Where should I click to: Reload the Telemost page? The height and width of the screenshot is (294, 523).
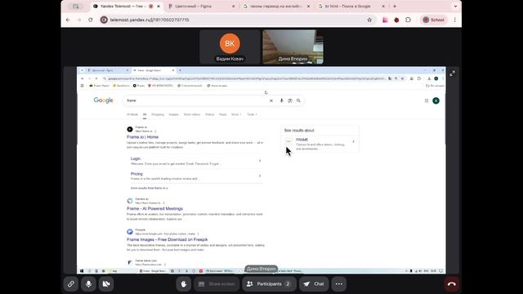pos(91,20)
